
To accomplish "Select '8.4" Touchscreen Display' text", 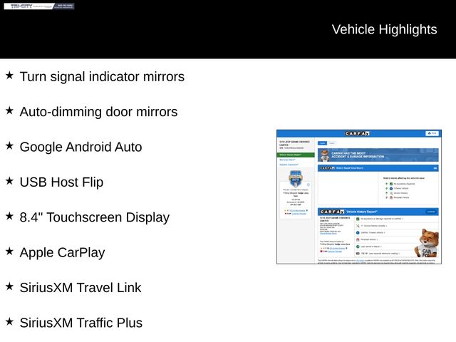I will coord(95,217).
